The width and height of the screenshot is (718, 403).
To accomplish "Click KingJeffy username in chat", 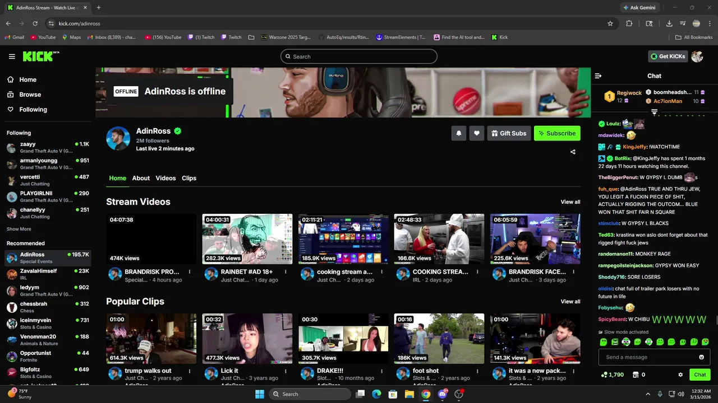I will pos(634,147).
